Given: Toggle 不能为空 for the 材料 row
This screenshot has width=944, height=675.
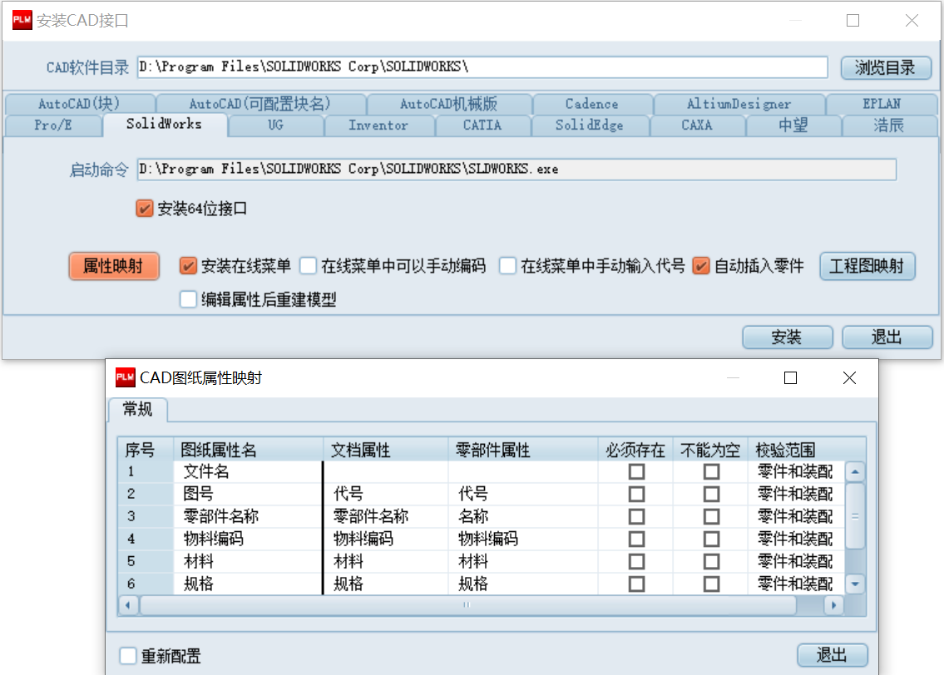Looking at the screenshot, I should 711,561.
